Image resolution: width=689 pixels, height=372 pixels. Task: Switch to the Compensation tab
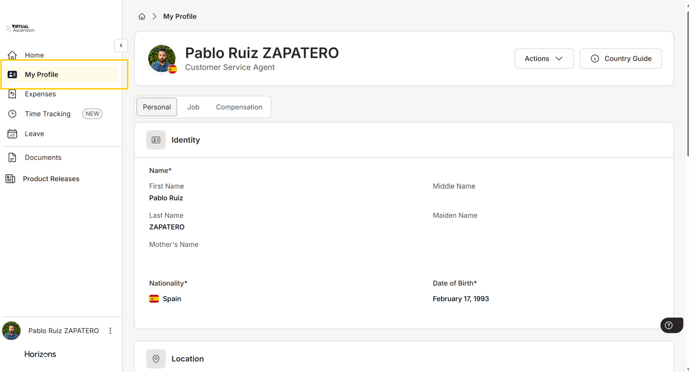(239, 107)
